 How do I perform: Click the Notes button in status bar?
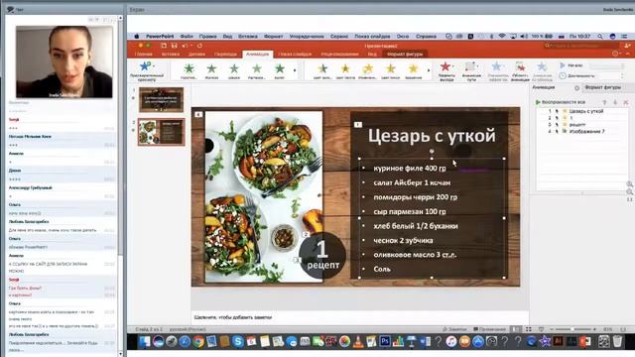454,329
